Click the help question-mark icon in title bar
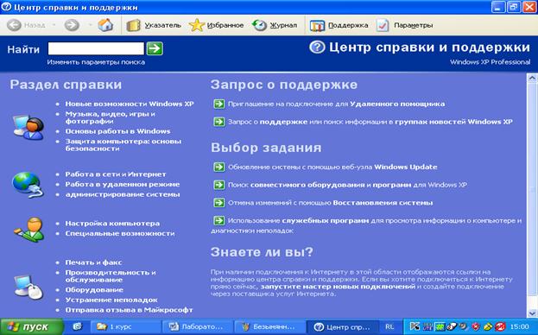538x335 pixels. click(6, 7)
